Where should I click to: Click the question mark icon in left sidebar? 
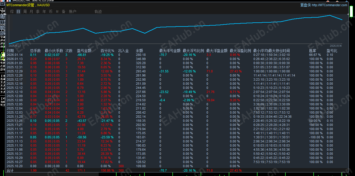click(2, 22)
